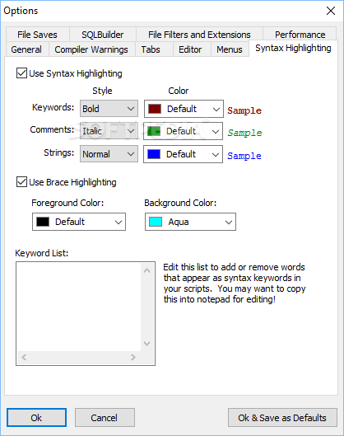Click inside the Keyword List text box

pyautogui.click(x=78, y=307)
